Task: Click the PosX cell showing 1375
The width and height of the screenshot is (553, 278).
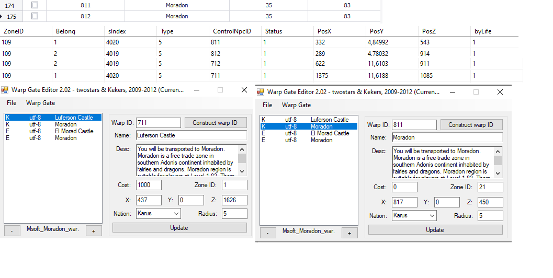Action: tap(340, 75)
